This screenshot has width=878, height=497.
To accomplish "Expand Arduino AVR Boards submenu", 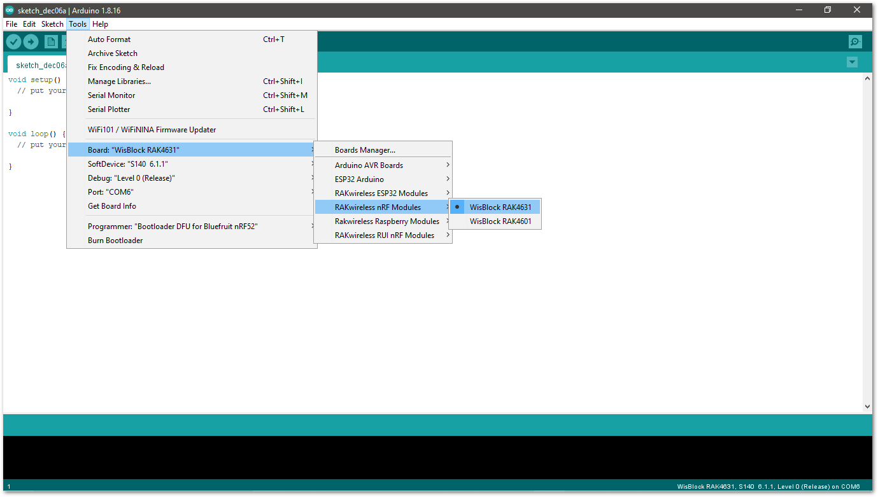I will coord(383,165).
